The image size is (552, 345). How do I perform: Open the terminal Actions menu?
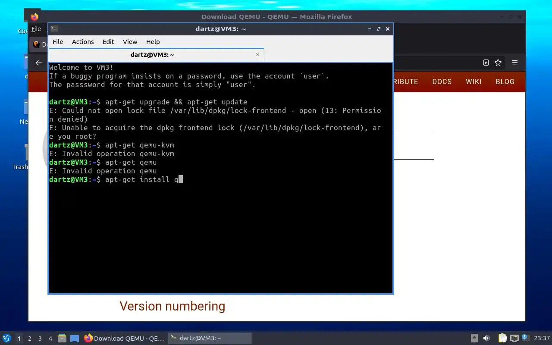coord(83,42)
